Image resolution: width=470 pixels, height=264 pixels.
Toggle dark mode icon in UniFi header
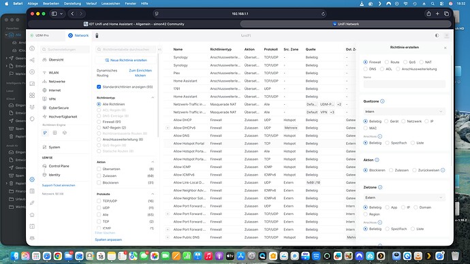pos(437,35)
